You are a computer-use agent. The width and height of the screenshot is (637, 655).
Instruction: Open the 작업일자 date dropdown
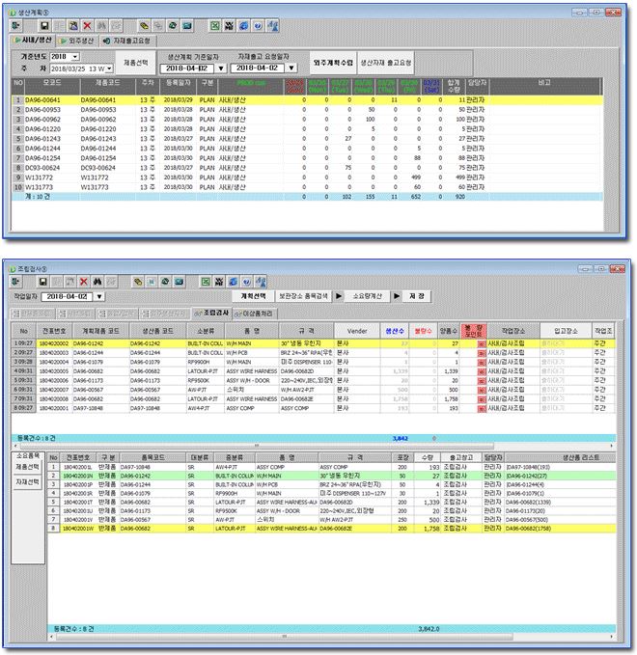click(100, 296)
